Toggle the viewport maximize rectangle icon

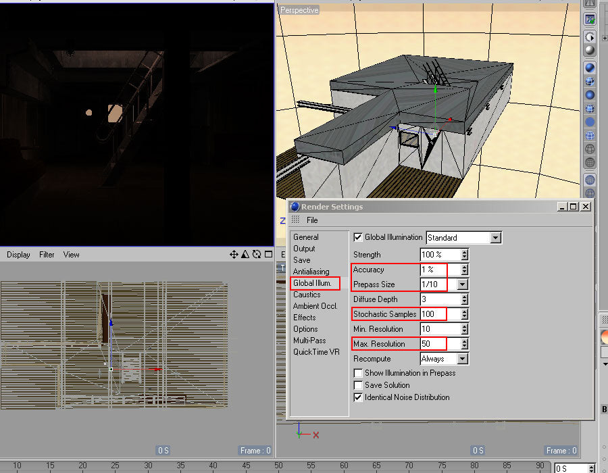click(268, 254)
